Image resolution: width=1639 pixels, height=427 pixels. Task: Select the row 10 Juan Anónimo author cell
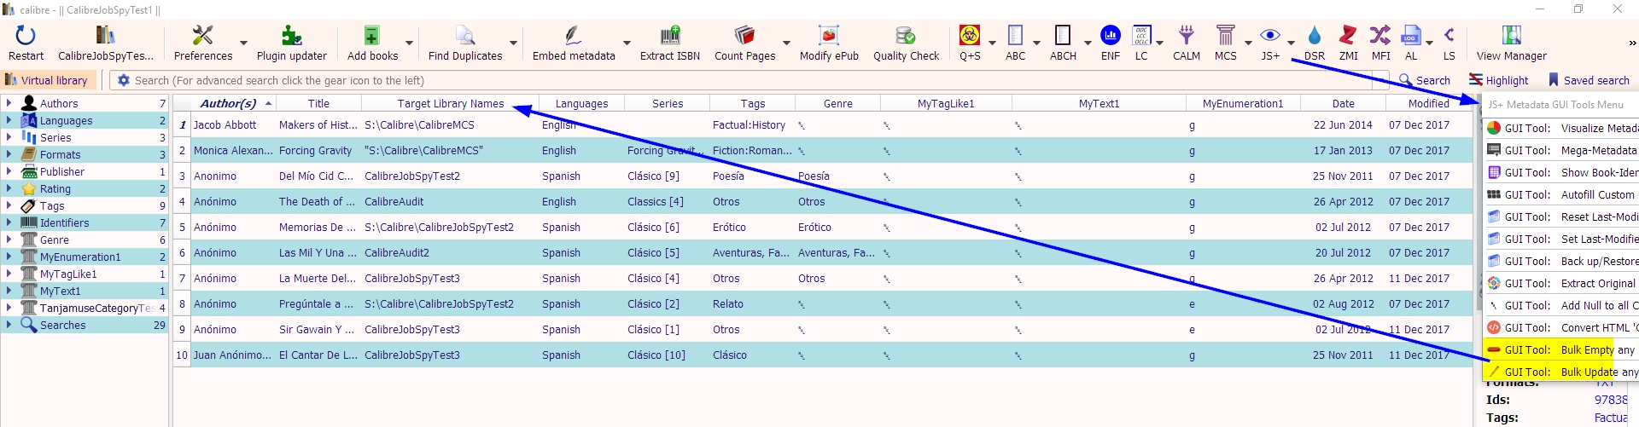click(x=232, y=355)
